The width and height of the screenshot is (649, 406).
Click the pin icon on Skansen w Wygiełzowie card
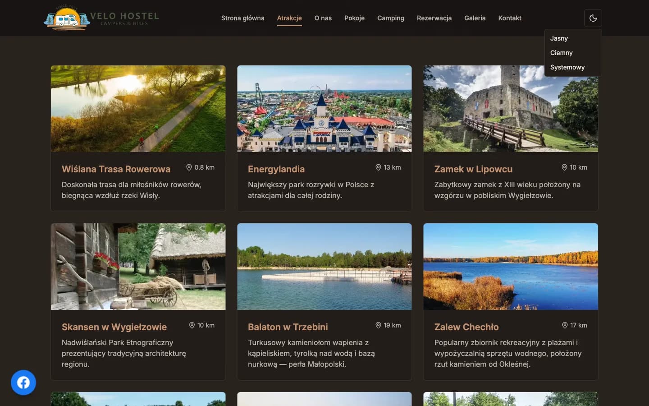[x=192, y=325]
